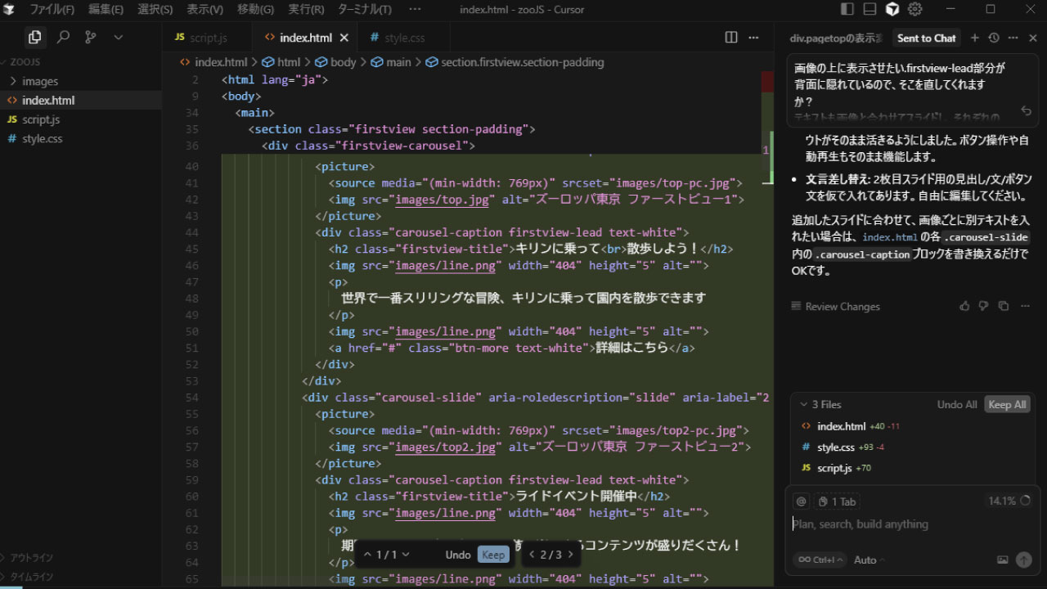
Task: Give thumbs up to response
Action: click(964, 306)
